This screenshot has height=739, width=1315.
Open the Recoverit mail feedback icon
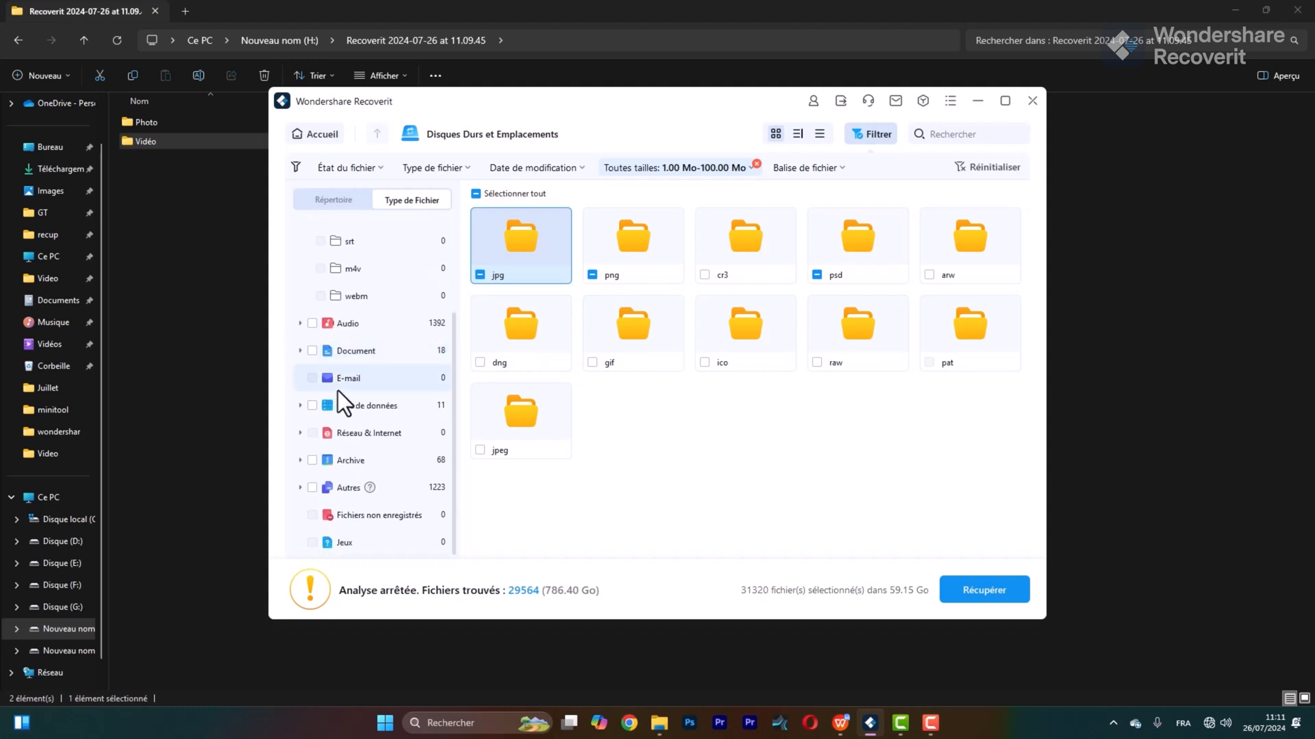(x=896, y=101)
